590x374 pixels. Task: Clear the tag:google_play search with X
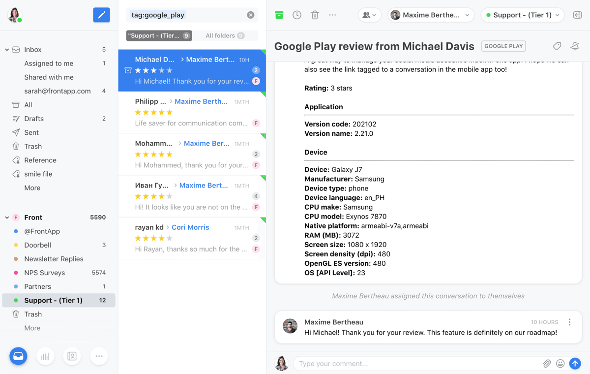(x=251, y=15)
